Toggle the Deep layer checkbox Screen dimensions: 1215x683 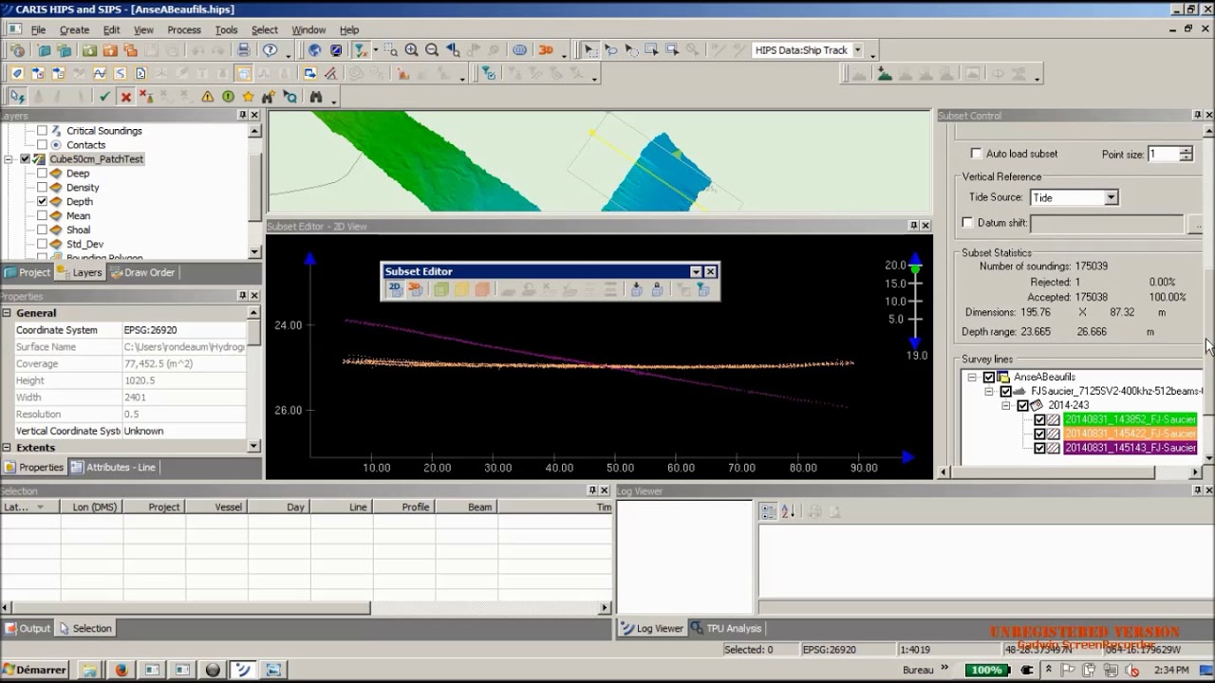pos(42,174)
